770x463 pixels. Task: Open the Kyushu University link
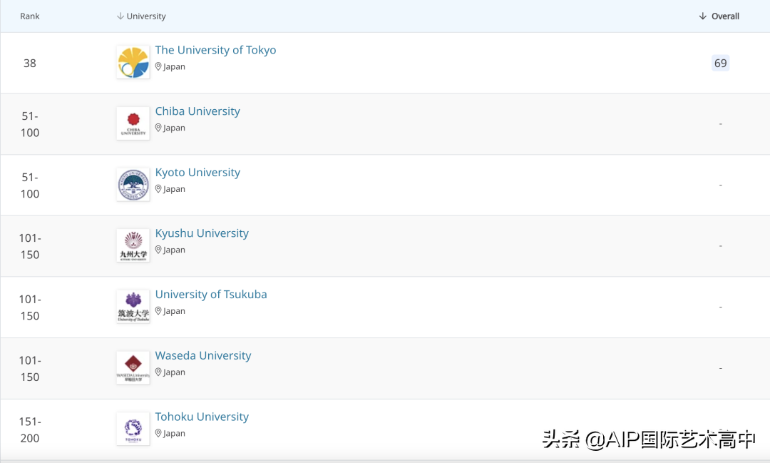pyautogui.click(x=202, y=233)
